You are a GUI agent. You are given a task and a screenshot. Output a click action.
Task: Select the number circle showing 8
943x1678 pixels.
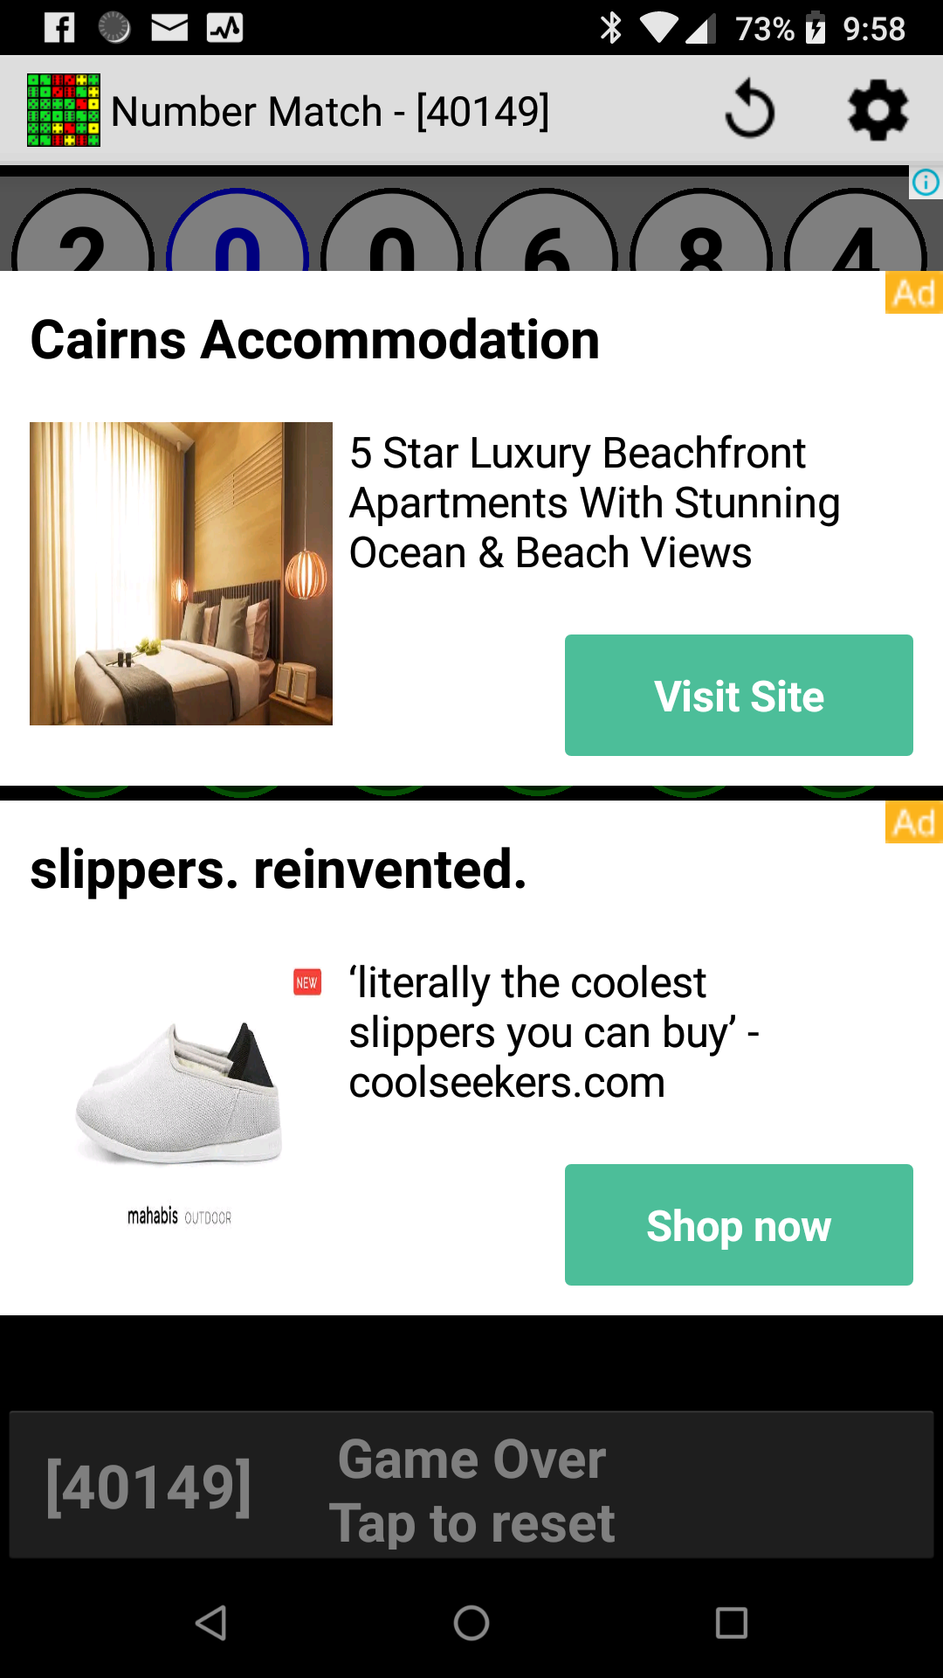point(701,231)
